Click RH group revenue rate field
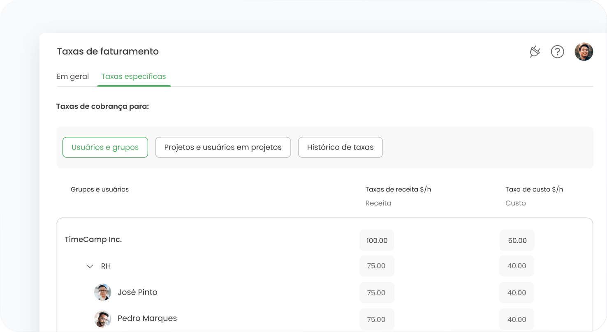The height and width of the screenshot is (332, 607). click(x=377, y=266)
